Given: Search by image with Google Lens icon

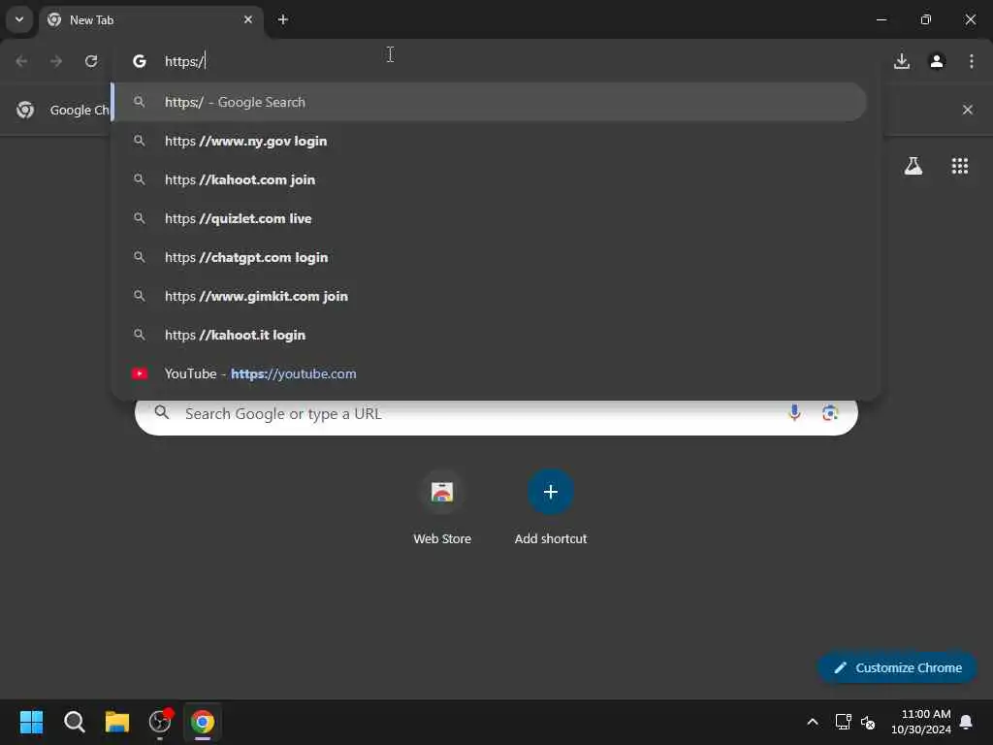Looking at the screenshot, I should click(830, 413).
